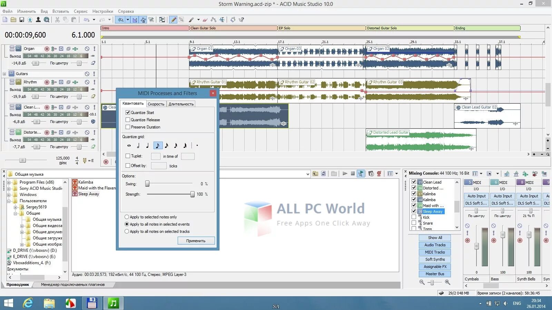552x310 pixels.
Task: Open a project with the folder icon
Action: pos(13,20)
